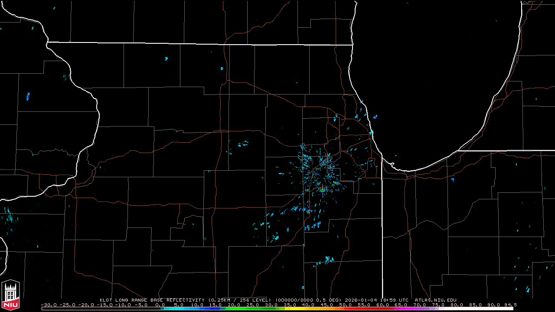Click the 94.5 label on reflectivity scale
Image resolution: width=555 pixels, height=312 pixels.
[509, 305]
